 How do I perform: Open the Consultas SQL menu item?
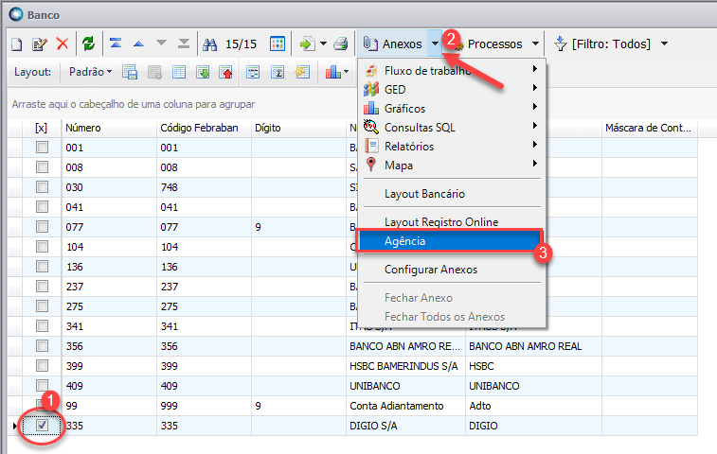point(452,128)
